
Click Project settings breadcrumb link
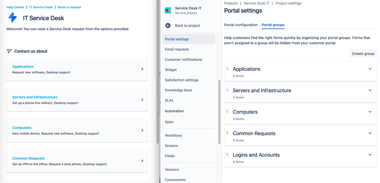pos(288,3)
